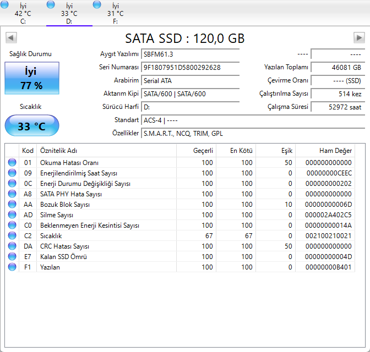The width and height of the screenshot is (370, 352).
Task: Click the Aygıt Yazılımı firmware field
Action: [x=190, y=54]
